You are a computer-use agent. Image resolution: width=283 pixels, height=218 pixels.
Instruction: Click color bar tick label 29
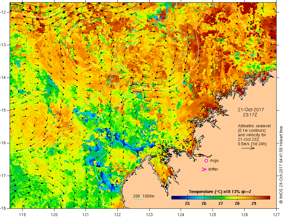point(254,204)
